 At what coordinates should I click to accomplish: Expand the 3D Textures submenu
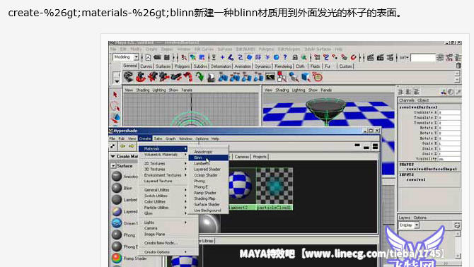coord(163,170)
